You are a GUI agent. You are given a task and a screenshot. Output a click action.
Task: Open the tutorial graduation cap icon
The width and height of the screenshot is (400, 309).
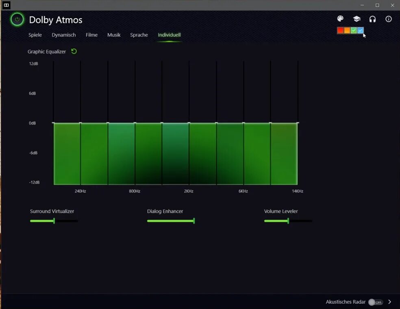[357, 19]
